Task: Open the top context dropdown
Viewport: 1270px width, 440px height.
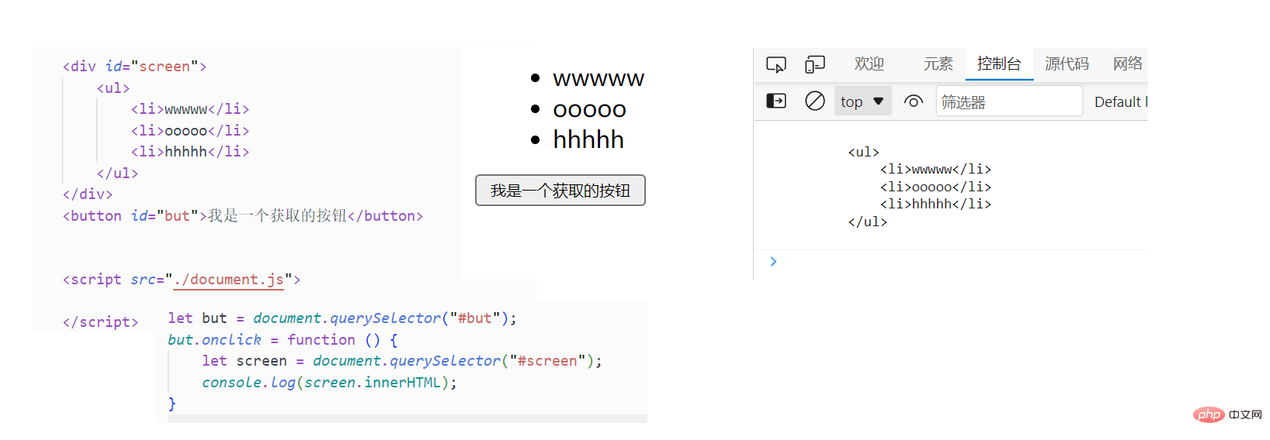Action: (x=862, y=101)
